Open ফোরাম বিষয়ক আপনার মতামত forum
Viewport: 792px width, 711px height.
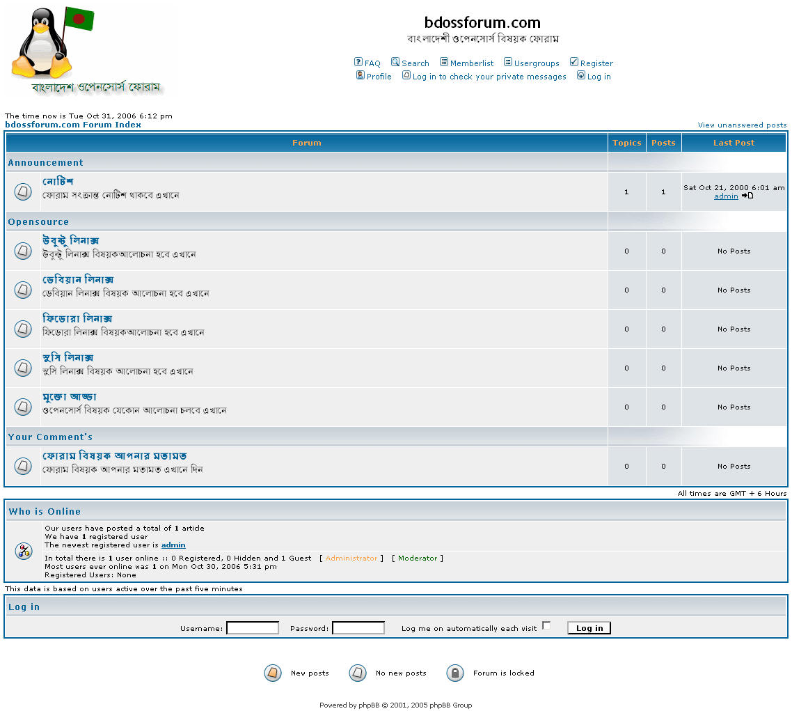click(115, 456)
